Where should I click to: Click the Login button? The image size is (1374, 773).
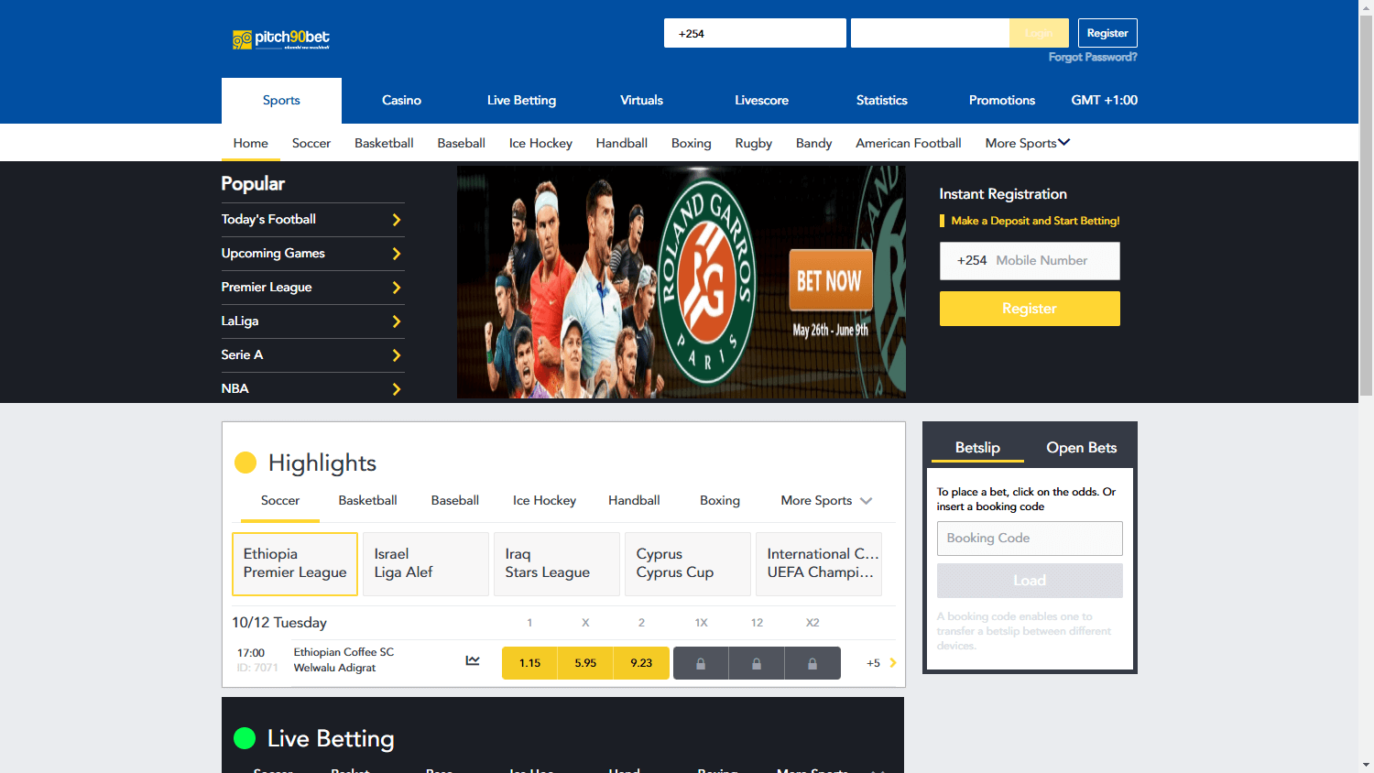[x=1039, y=33]
